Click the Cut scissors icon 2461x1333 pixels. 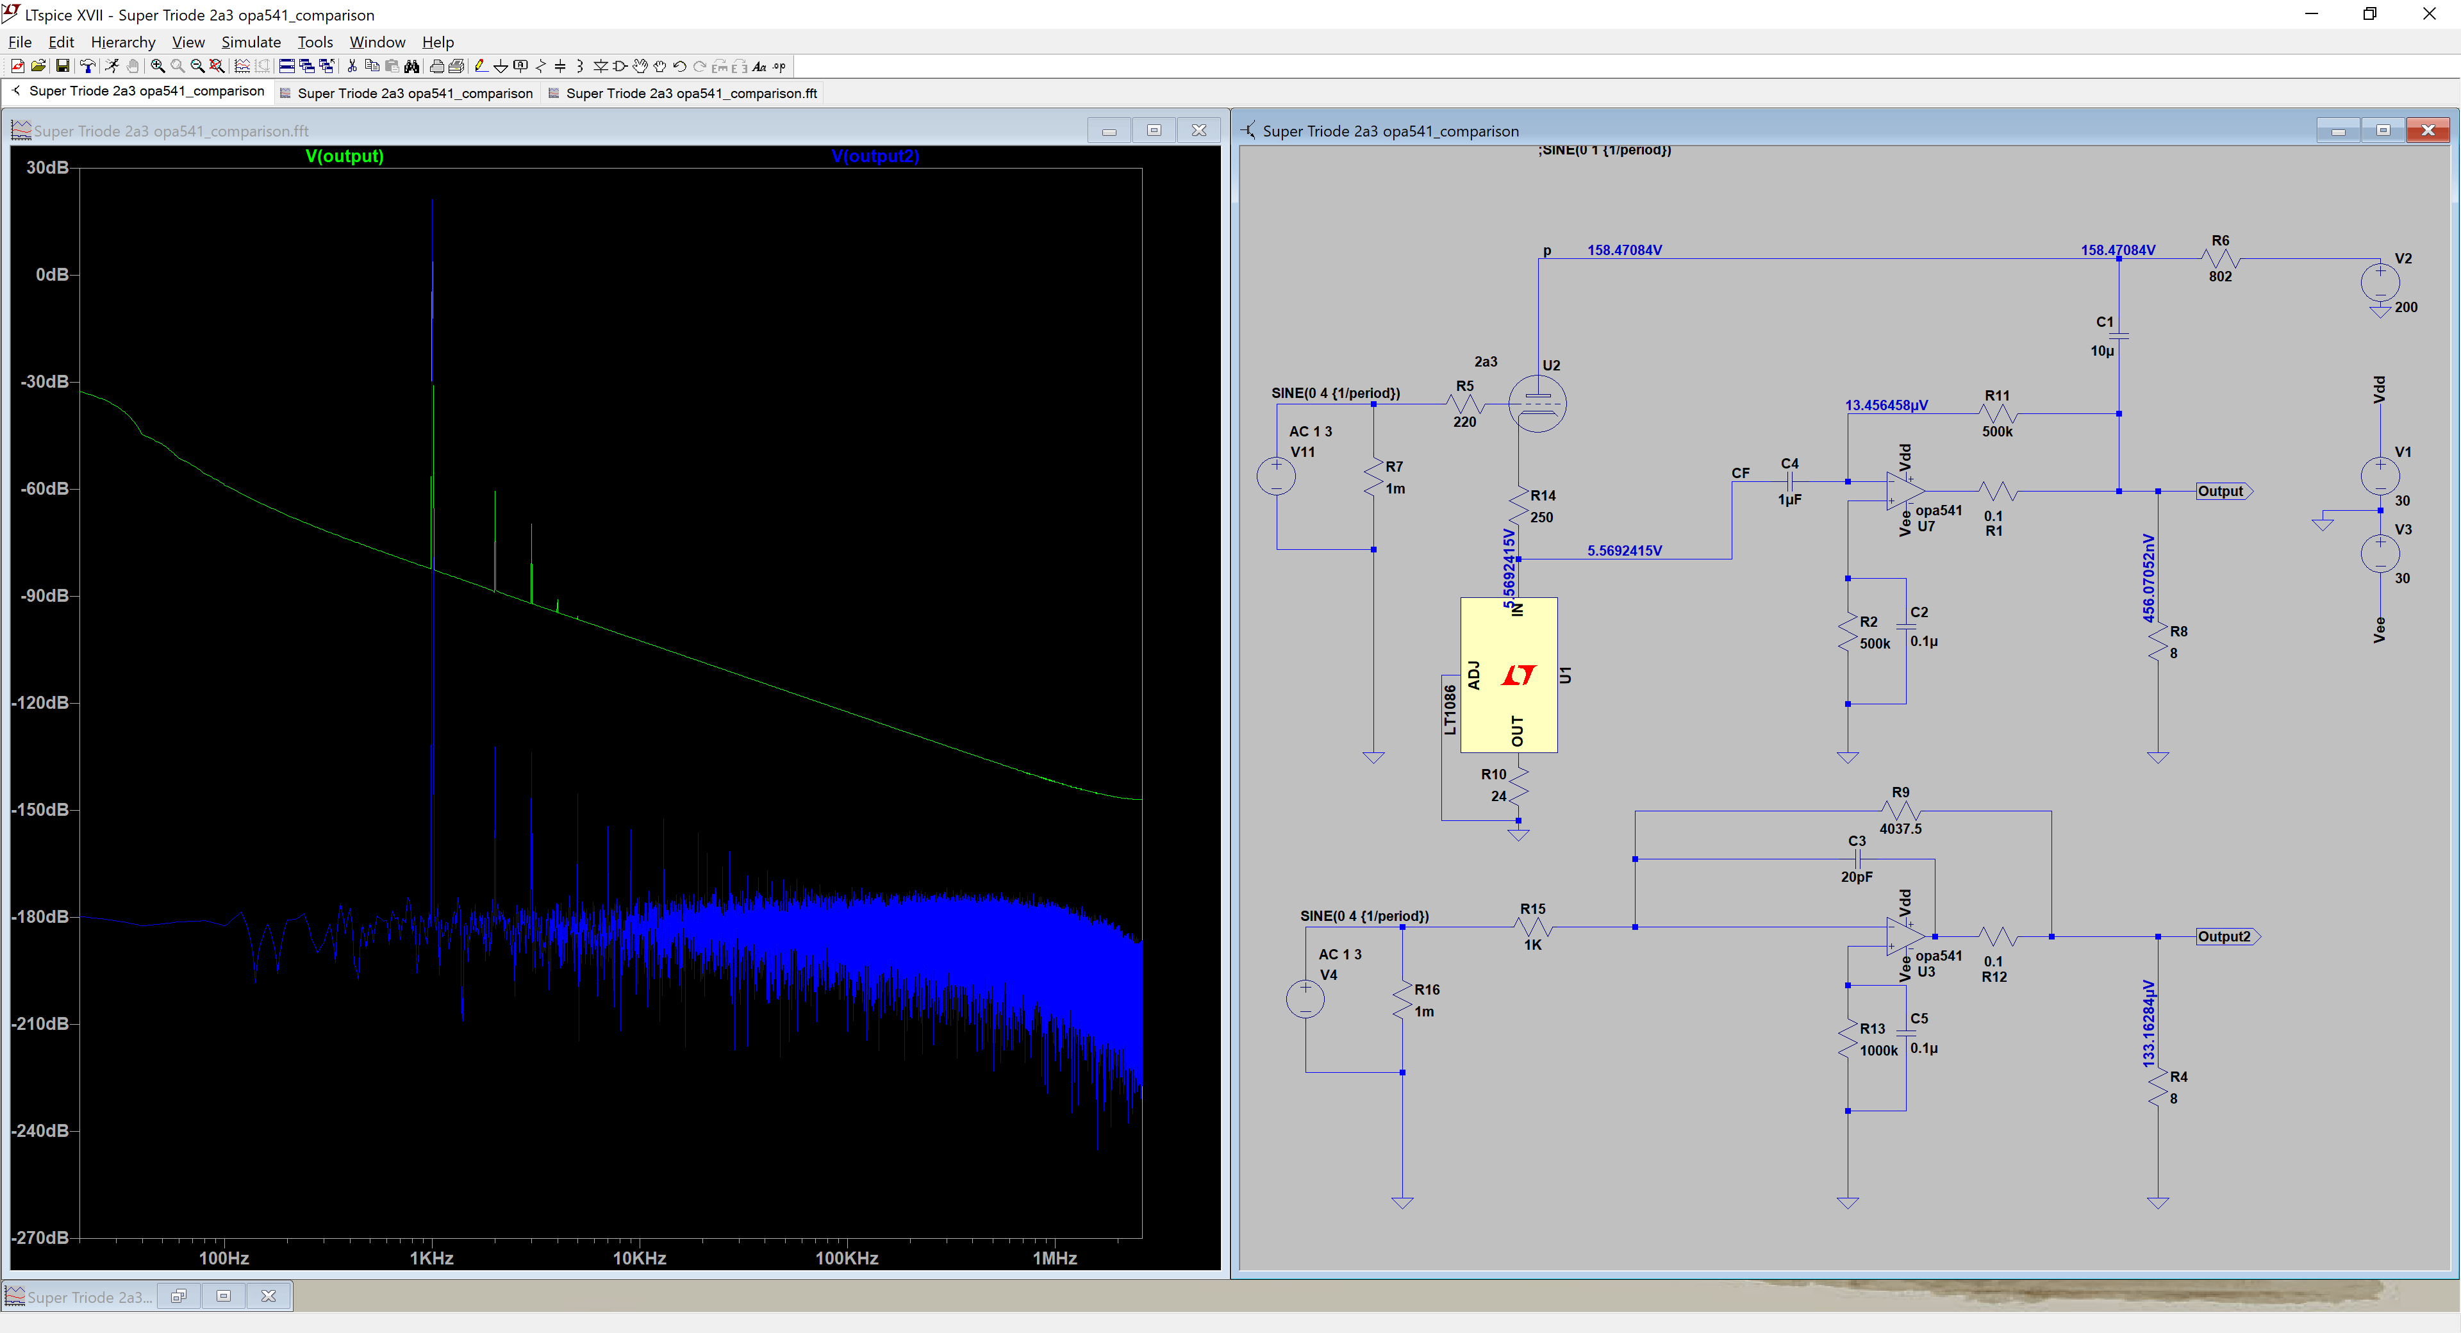pyautogui.click(x=352, y=66)
